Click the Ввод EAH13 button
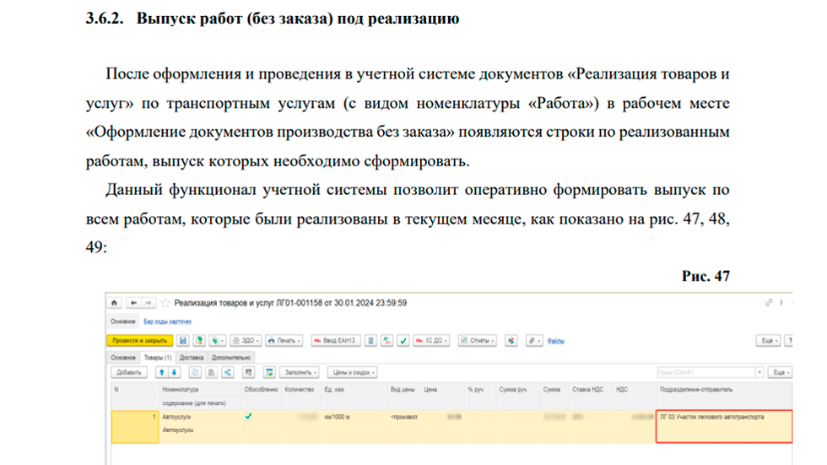This screenshot has width=827, height=465. tap(336, 341)
